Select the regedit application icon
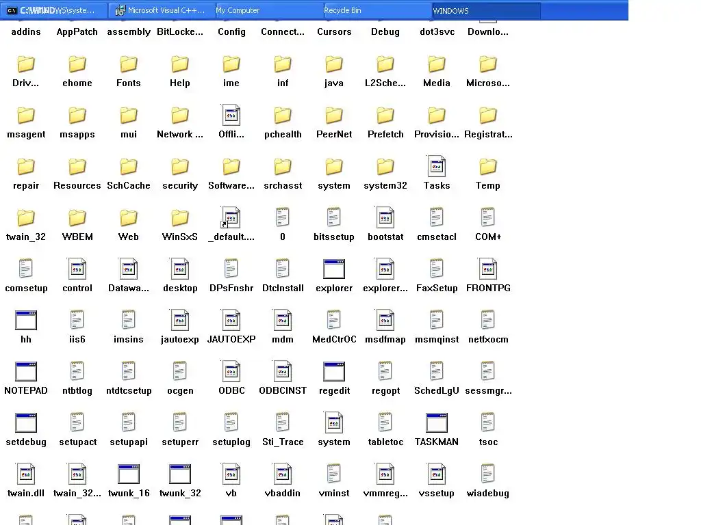This screenshot has width=701, height=525. (x=334, y=372)
